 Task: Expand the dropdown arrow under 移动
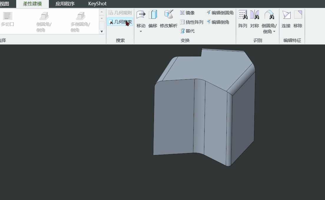[x=141, y=31]
